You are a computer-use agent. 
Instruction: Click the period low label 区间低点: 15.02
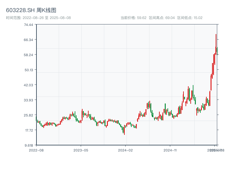[190, 18]
